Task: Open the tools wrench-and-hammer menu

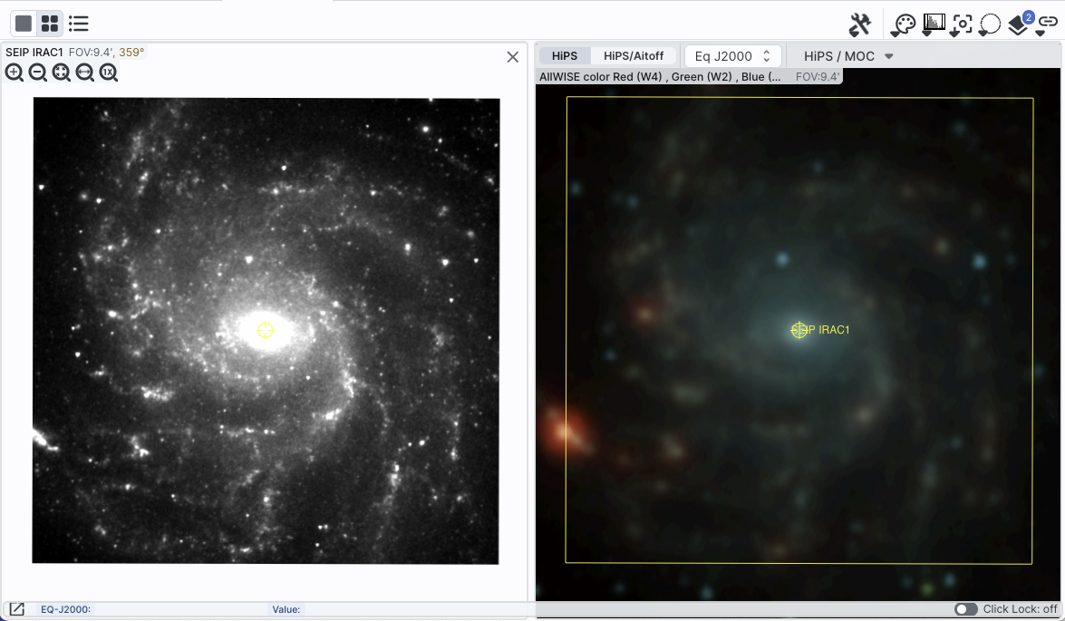Action: click(860, 25)
